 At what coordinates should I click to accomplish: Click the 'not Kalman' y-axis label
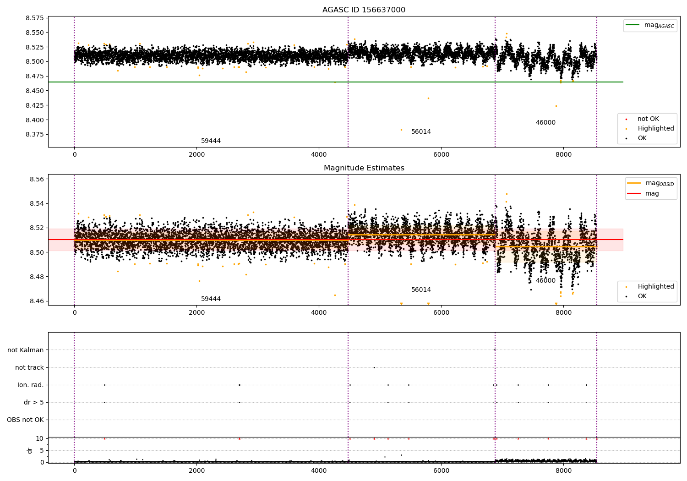[x=26, y=350]
